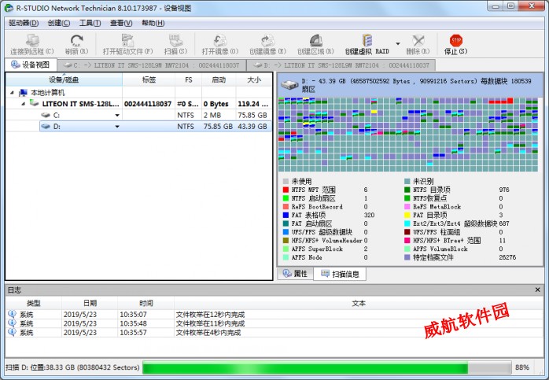Click the Scan toolbar icon
549x380 pixels.
click(x=175, y=41)
